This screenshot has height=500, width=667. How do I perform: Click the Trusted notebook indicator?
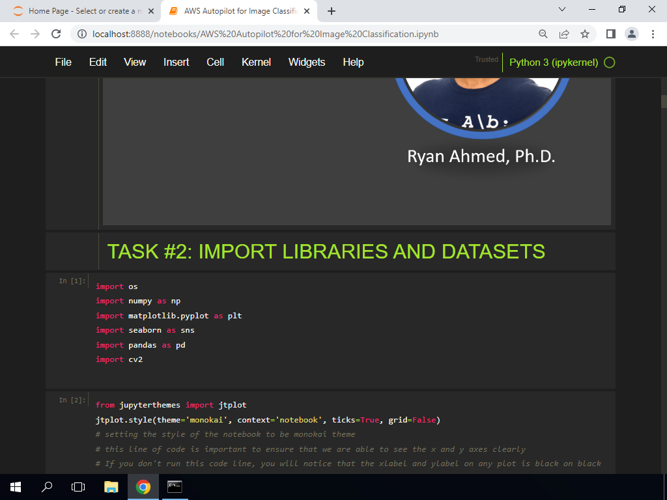486,59
